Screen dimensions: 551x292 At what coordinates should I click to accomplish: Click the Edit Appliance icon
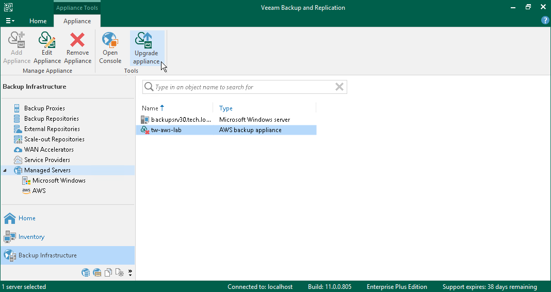[x=47, y=48]
